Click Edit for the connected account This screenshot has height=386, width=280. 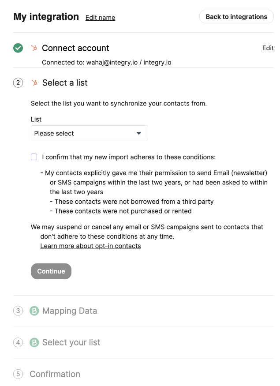click(268, 48)
